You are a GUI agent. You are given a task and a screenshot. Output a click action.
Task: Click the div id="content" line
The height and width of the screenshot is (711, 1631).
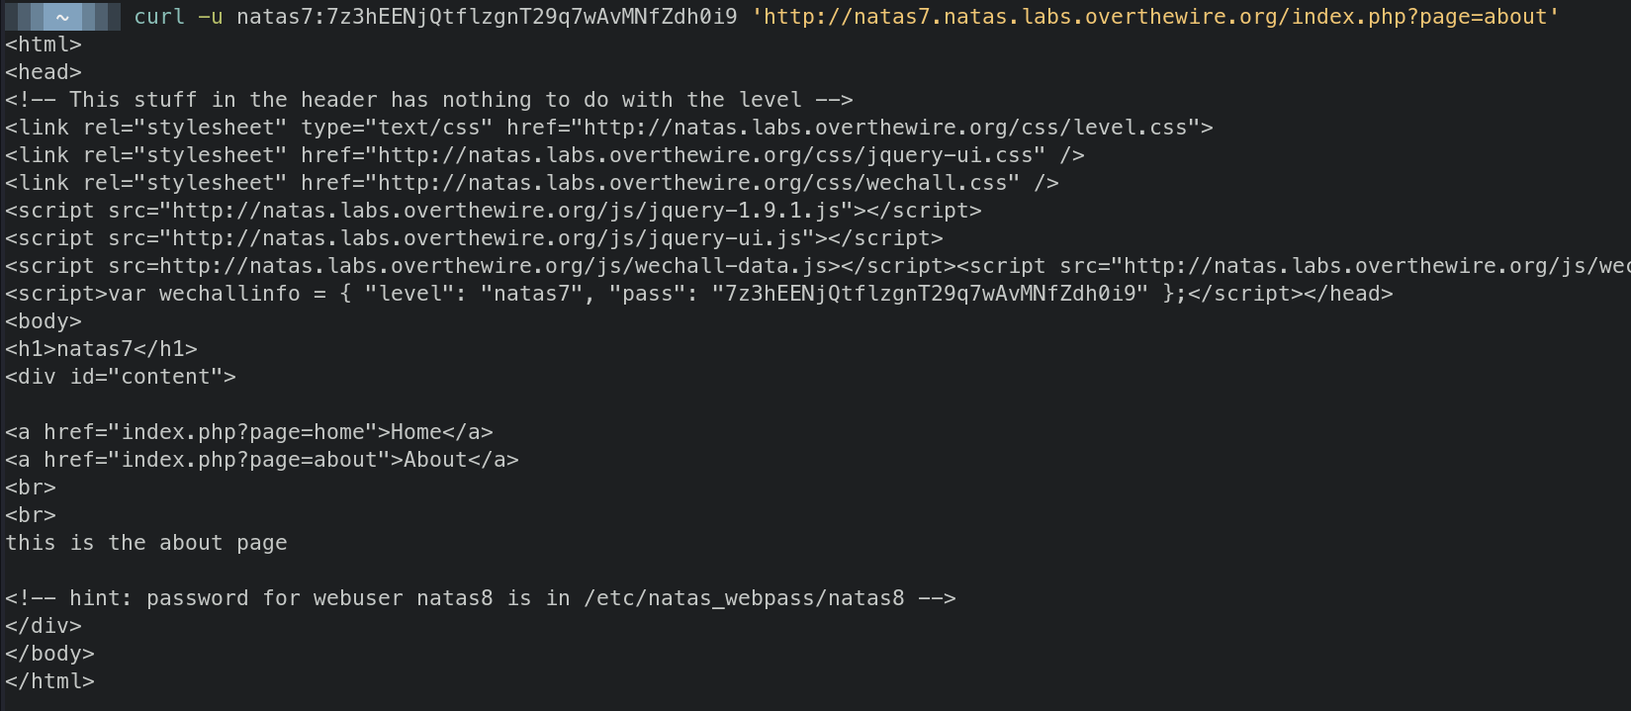[121, 377]
